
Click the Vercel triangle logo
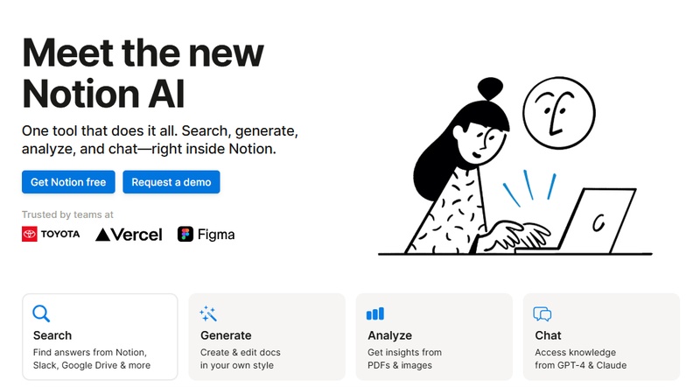coord(102,235)
